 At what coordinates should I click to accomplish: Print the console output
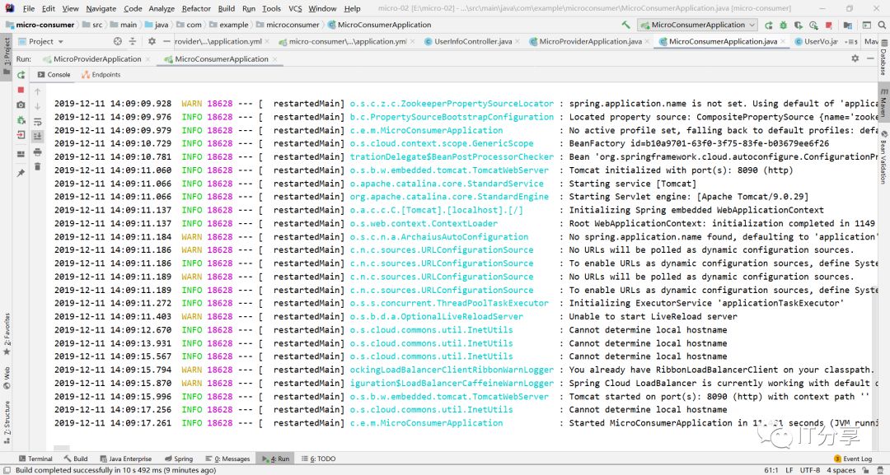[37, 152]
